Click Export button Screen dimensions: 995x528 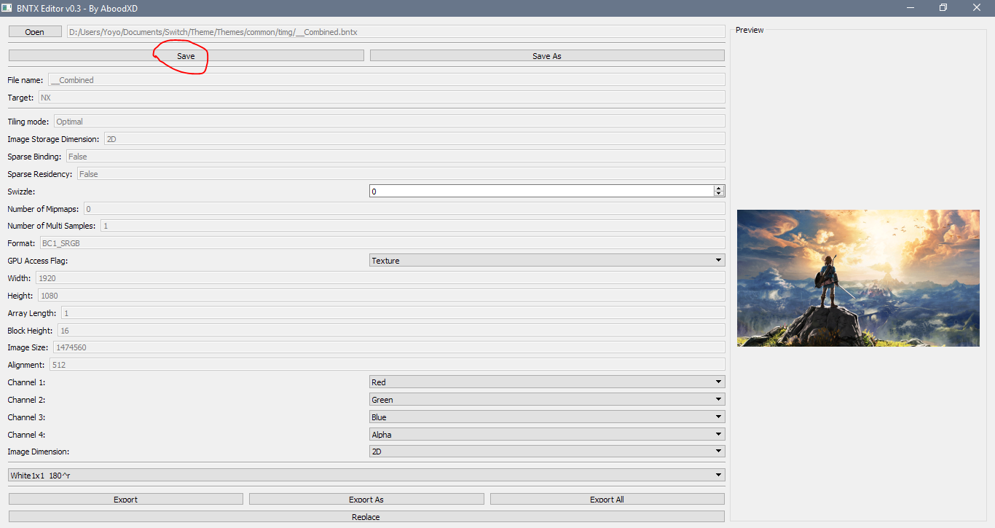[126, 499]
